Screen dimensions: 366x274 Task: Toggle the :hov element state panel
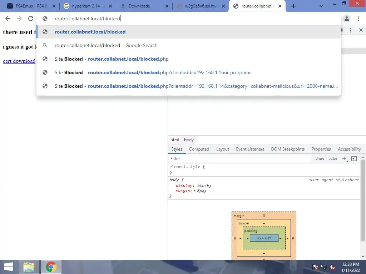point(320,159)
